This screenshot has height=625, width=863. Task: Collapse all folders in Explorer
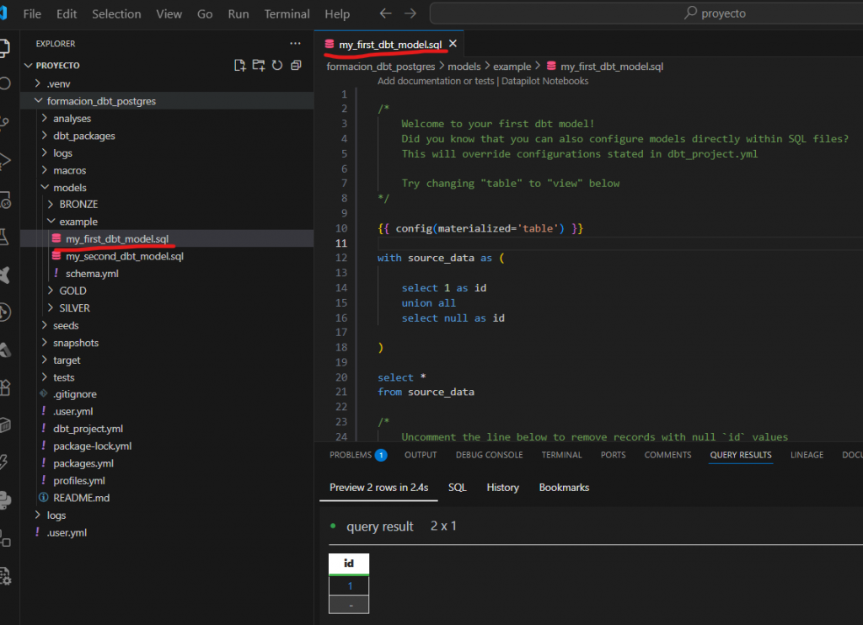coord(296,66)
